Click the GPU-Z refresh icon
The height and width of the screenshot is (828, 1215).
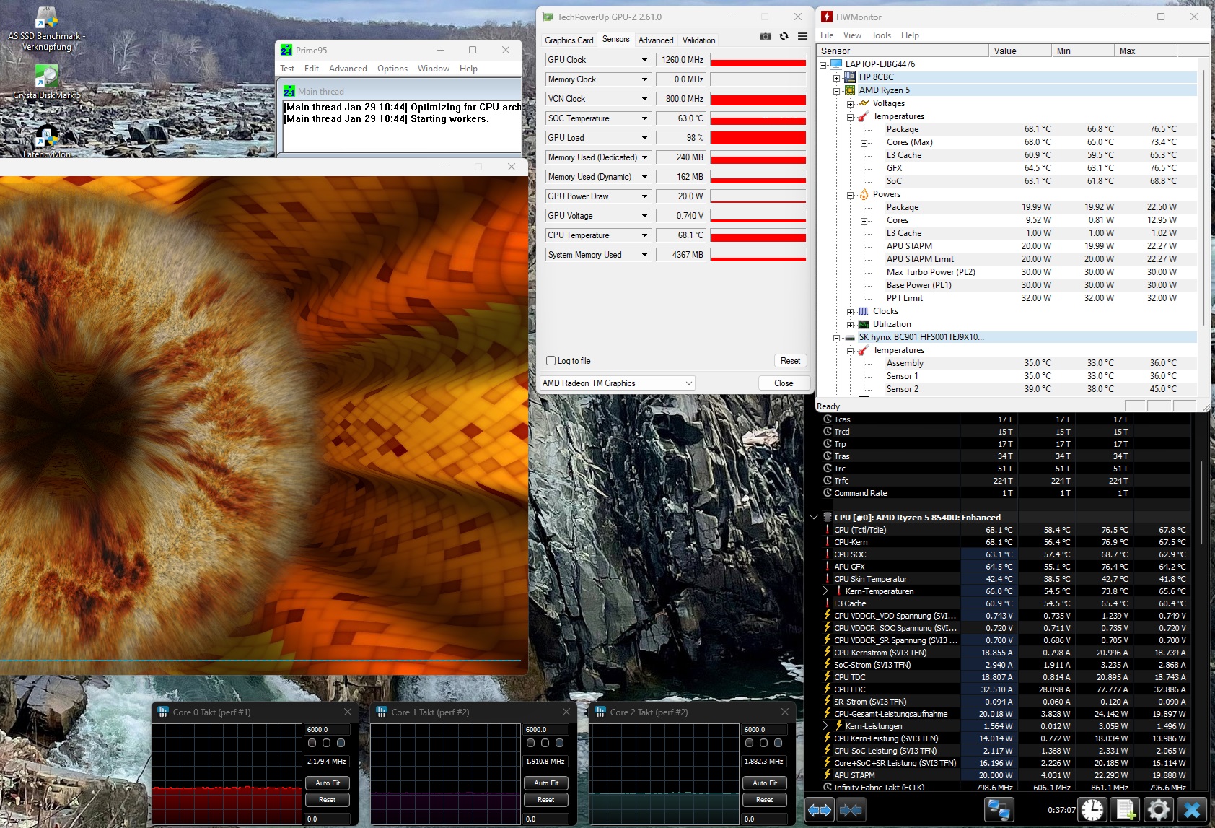tap(784, 36)
